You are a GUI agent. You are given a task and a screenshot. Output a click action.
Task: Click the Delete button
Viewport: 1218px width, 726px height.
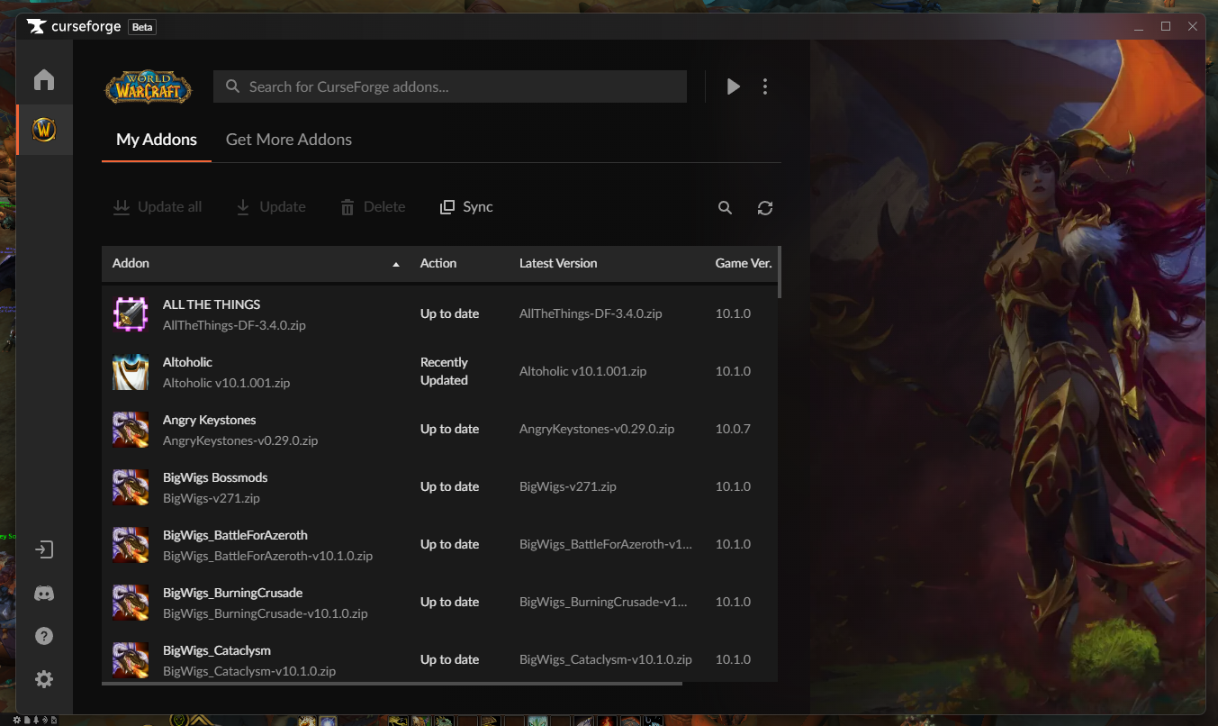(373, 207)
